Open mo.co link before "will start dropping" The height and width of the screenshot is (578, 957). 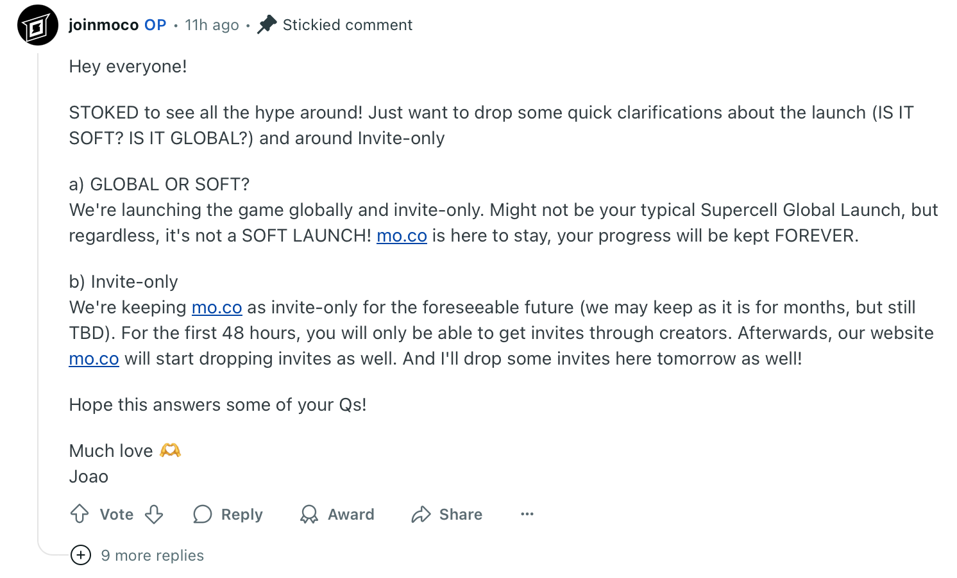94,359
